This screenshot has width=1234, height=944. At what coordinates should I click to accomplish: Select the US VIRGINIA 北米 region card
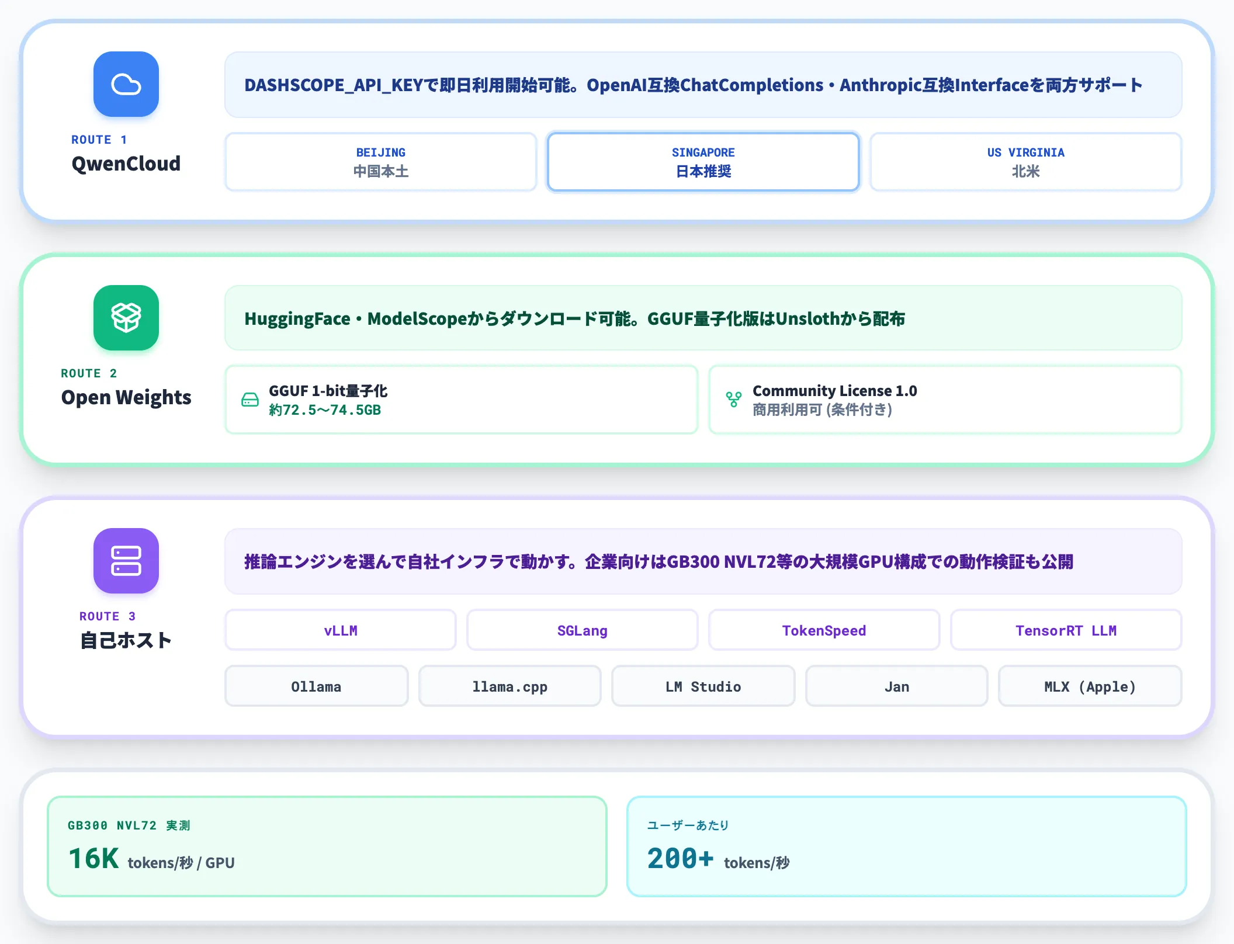click(x=1026, y=162)
